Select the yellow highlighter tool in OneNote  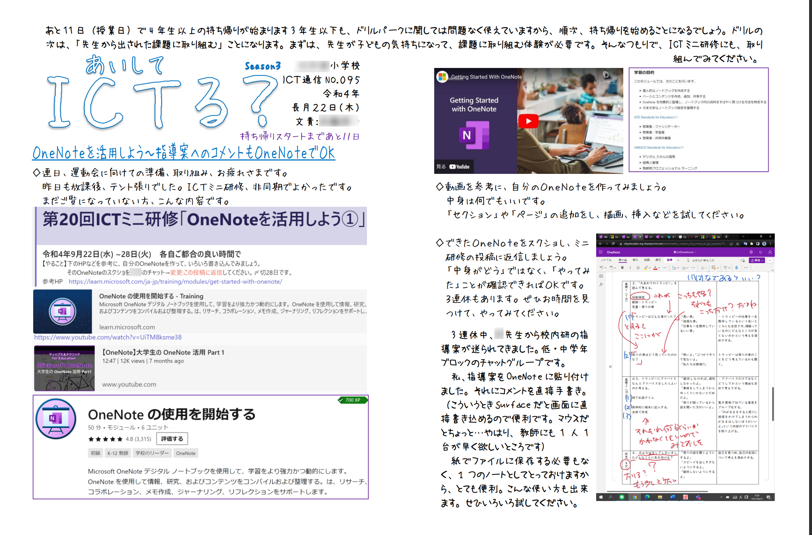click(646, 267)
